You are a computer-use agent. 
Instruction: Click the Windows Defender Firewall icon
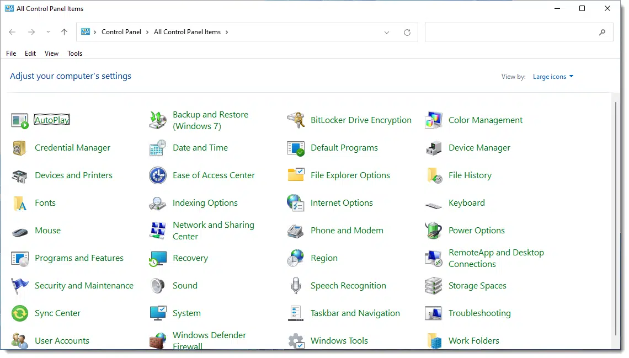click(158, 341)
